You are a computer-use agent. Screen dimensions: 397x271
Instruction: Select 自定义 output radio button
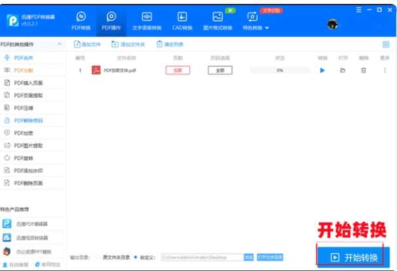(x=136, y=257)
